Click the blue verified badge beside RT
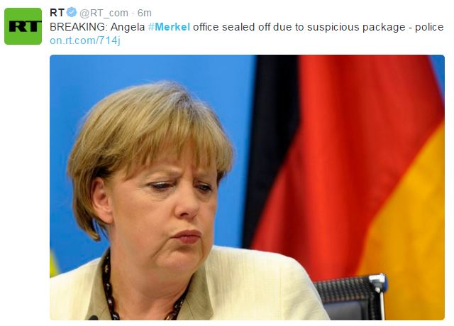The image size is (454, 326). pyautogui.click(x=72, y=13)
